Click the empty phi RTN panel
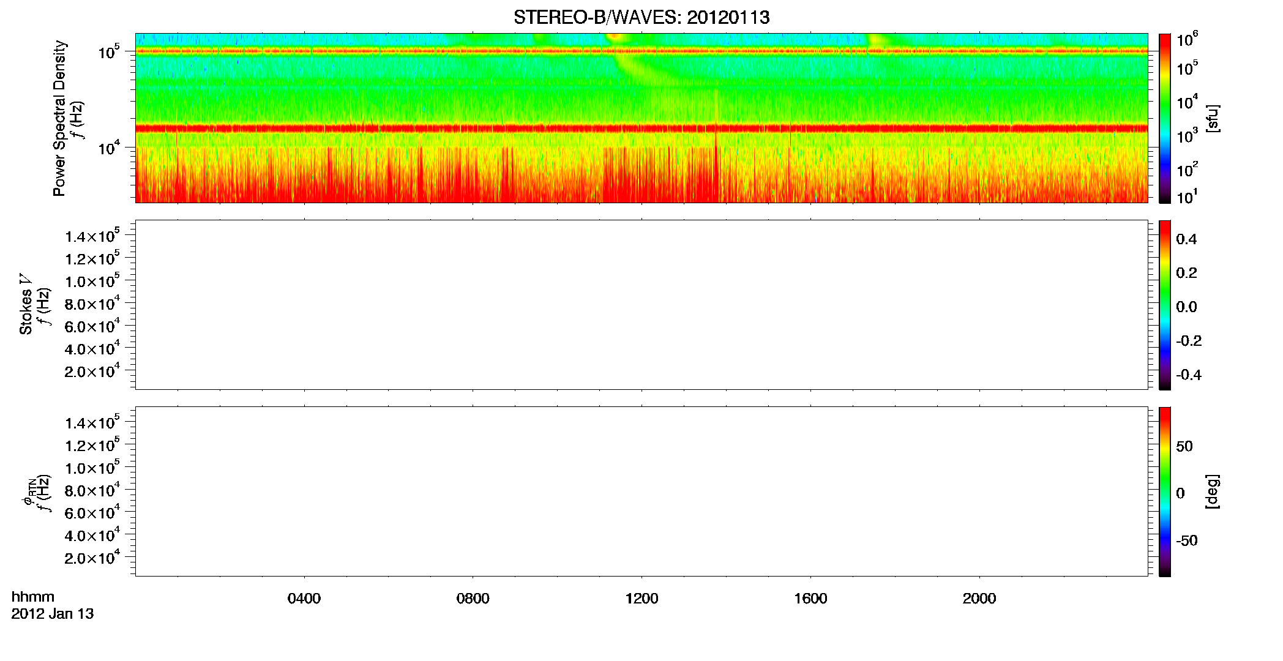The height and width of the screenshot is (661, 1283). click(641, 491)
